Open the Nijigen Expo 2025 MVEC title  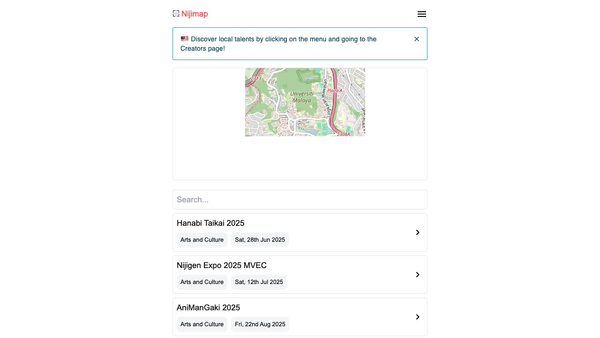[x=221, y=265]
